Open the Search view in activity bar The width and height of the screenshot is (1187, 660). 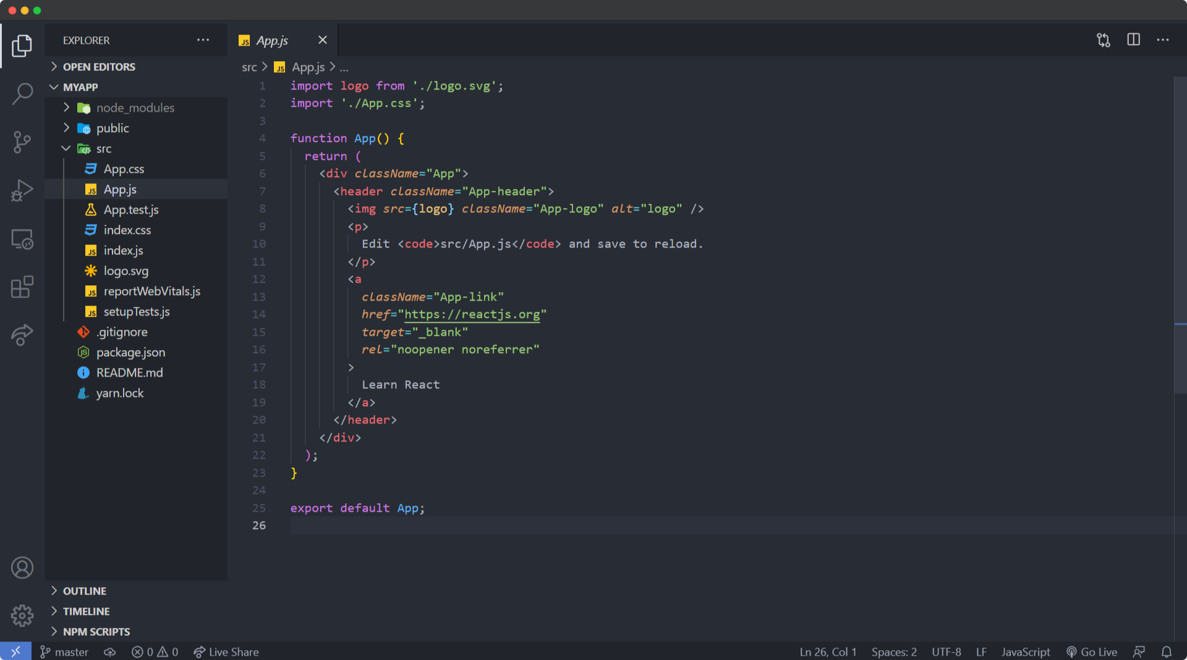(22, 94)
